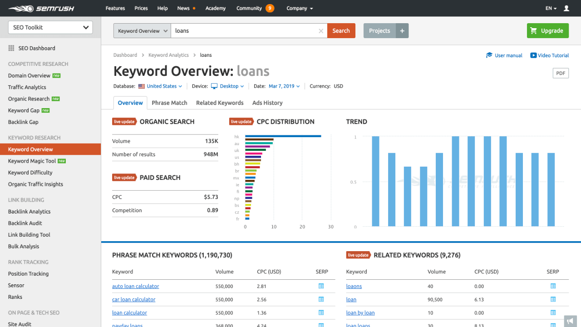The width and height of the screenshot is (581, 327).
Task: Switch to the Overview tab
Action: pos(130,103)
